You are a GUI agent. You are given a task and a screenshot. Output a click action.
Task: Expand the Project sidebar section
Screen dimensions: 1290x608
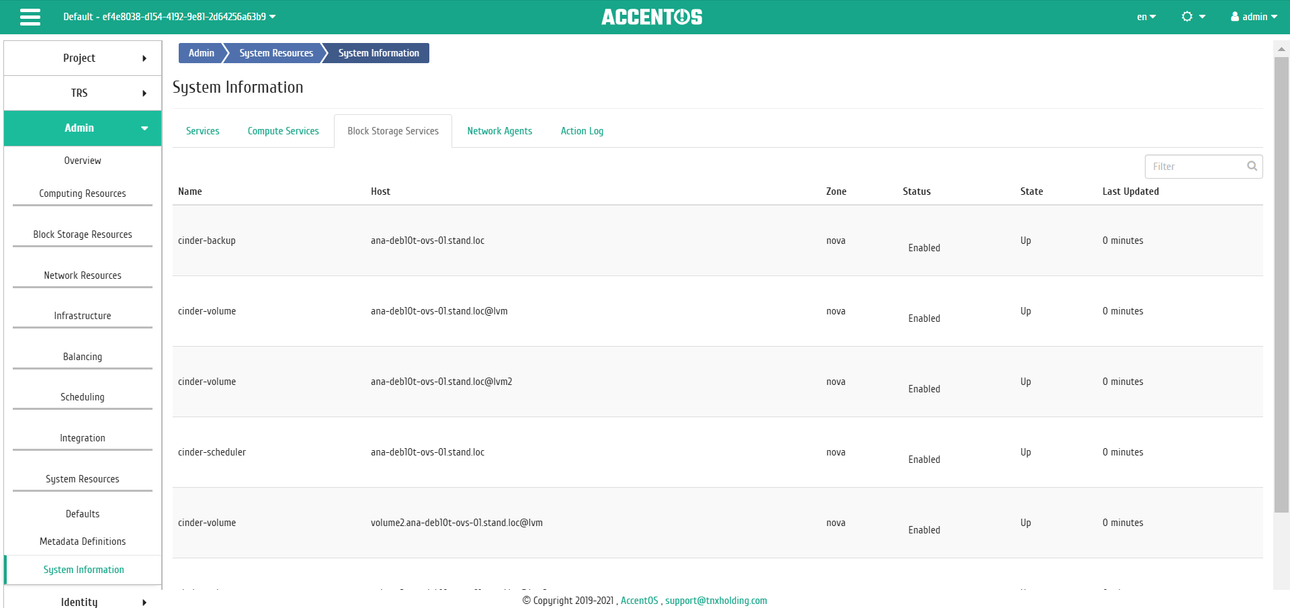pos(83,58)
